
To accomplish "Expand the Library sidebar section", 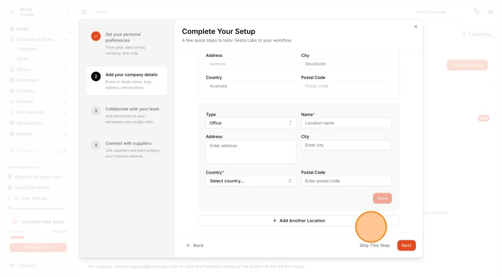I will 65,69.
